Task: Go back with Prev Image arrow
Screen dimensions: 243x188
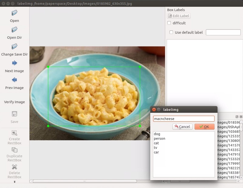Action: [x=14, y=80]
